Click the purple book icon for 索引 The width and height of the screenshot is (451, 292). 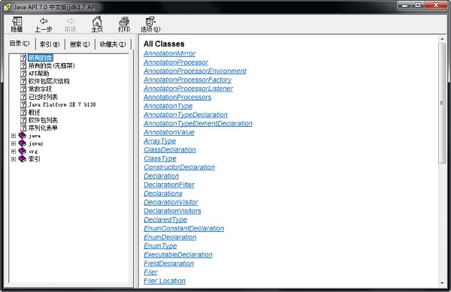[x=22, y=159]
